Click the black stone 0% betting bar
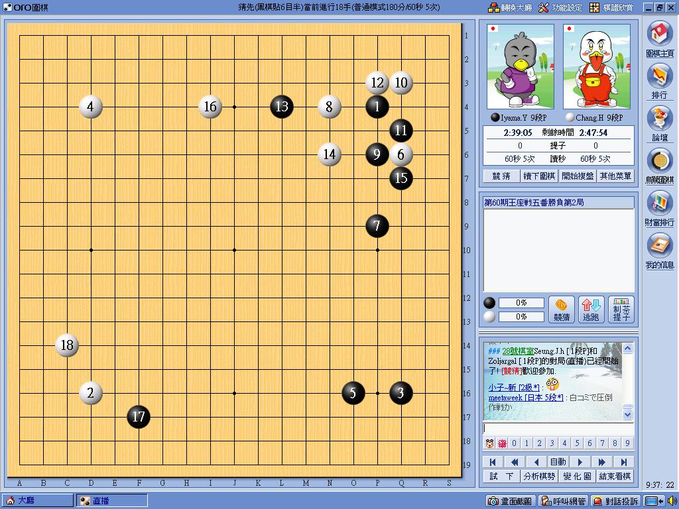 [x=521, y=303]
